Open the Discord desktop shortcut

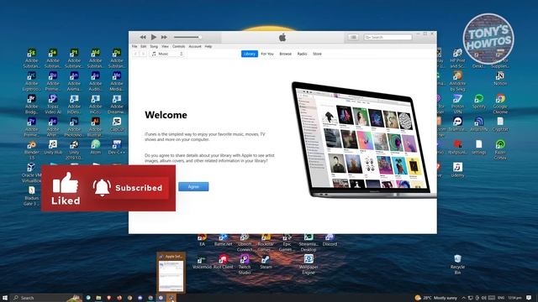click(330, 239)
